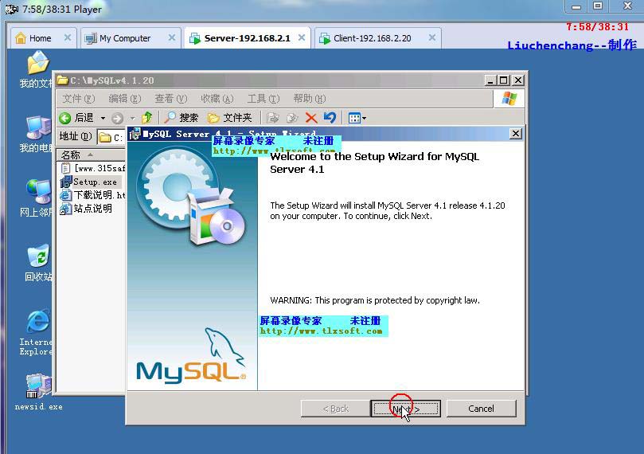Toggle the 文件夹 folders pane button
Image resolution: width=644 pixels, height=454 pixels.
(229, 118)
